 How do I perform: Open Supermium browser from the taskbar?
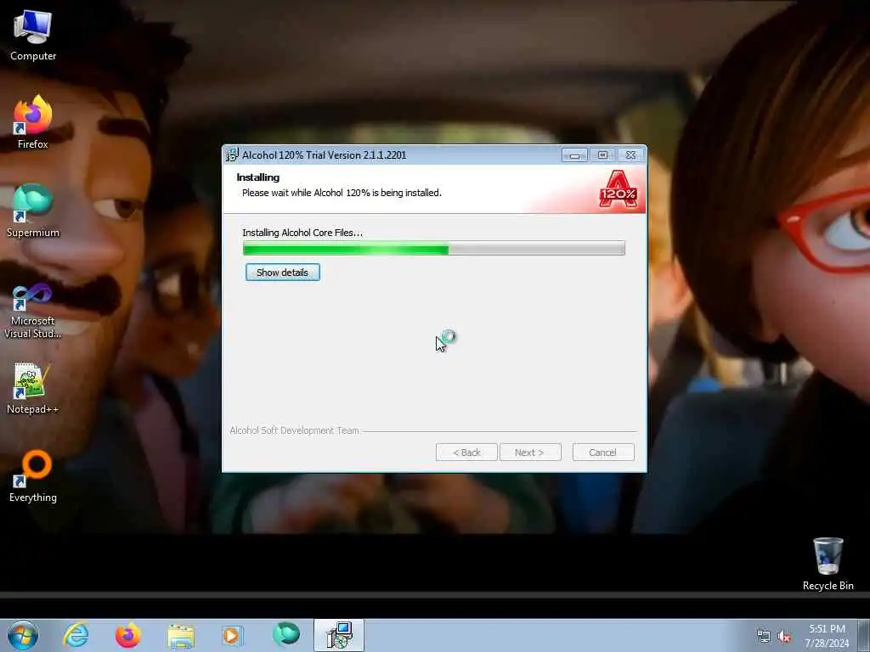[286, 634]
